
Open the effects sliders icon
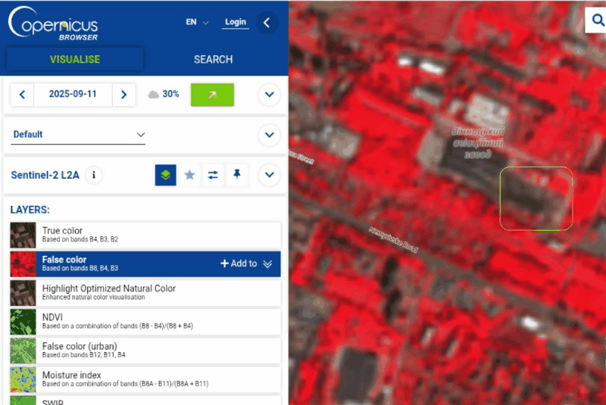[213, 175]
